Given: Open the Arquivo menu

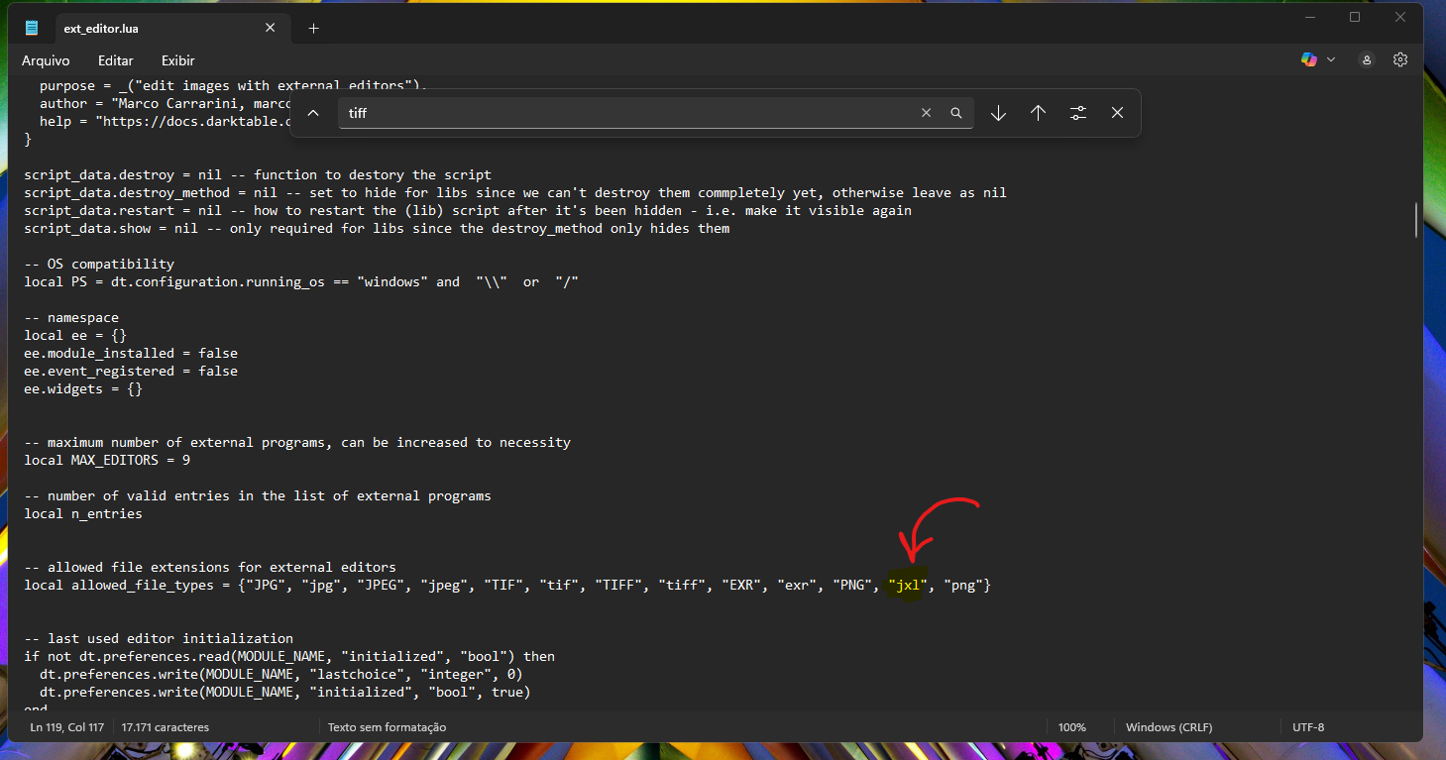Looking at the screenshot, I should point(46,60).
